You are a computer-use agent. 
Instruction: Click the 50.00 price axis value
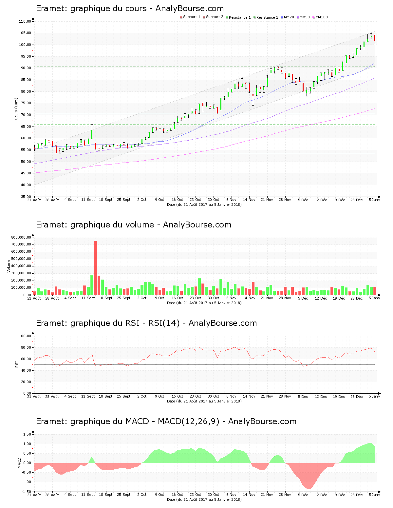click(26, 162)
